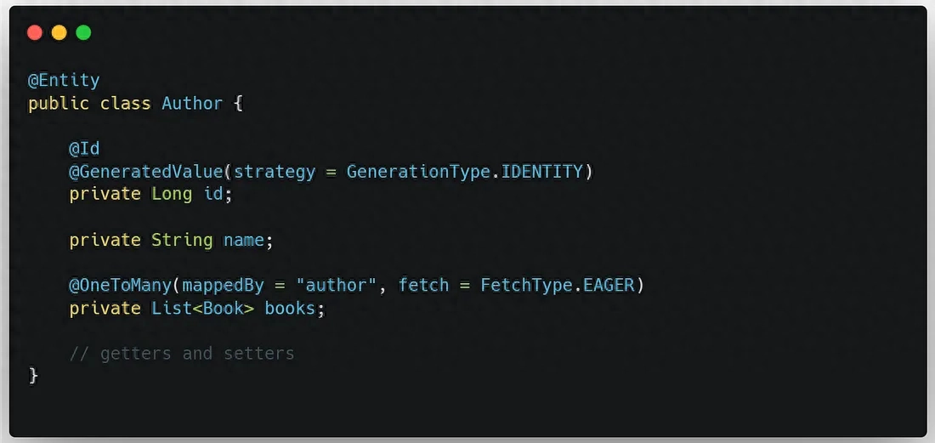The width and height of the screenshot is (935, 443).
Task: Click the Long type keyword
Action: [x=172, y=194]
